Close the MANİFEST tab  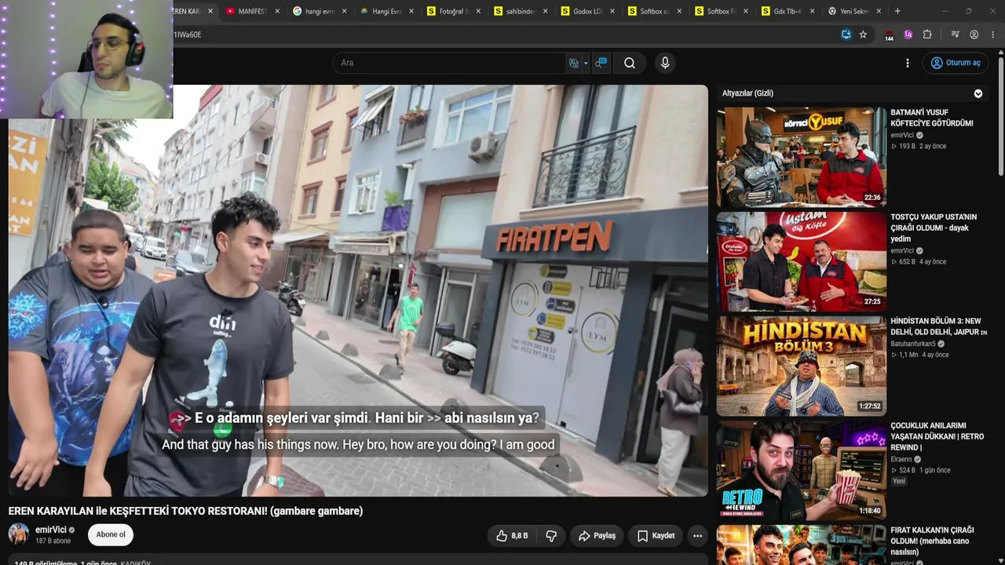tap(277, 12)
